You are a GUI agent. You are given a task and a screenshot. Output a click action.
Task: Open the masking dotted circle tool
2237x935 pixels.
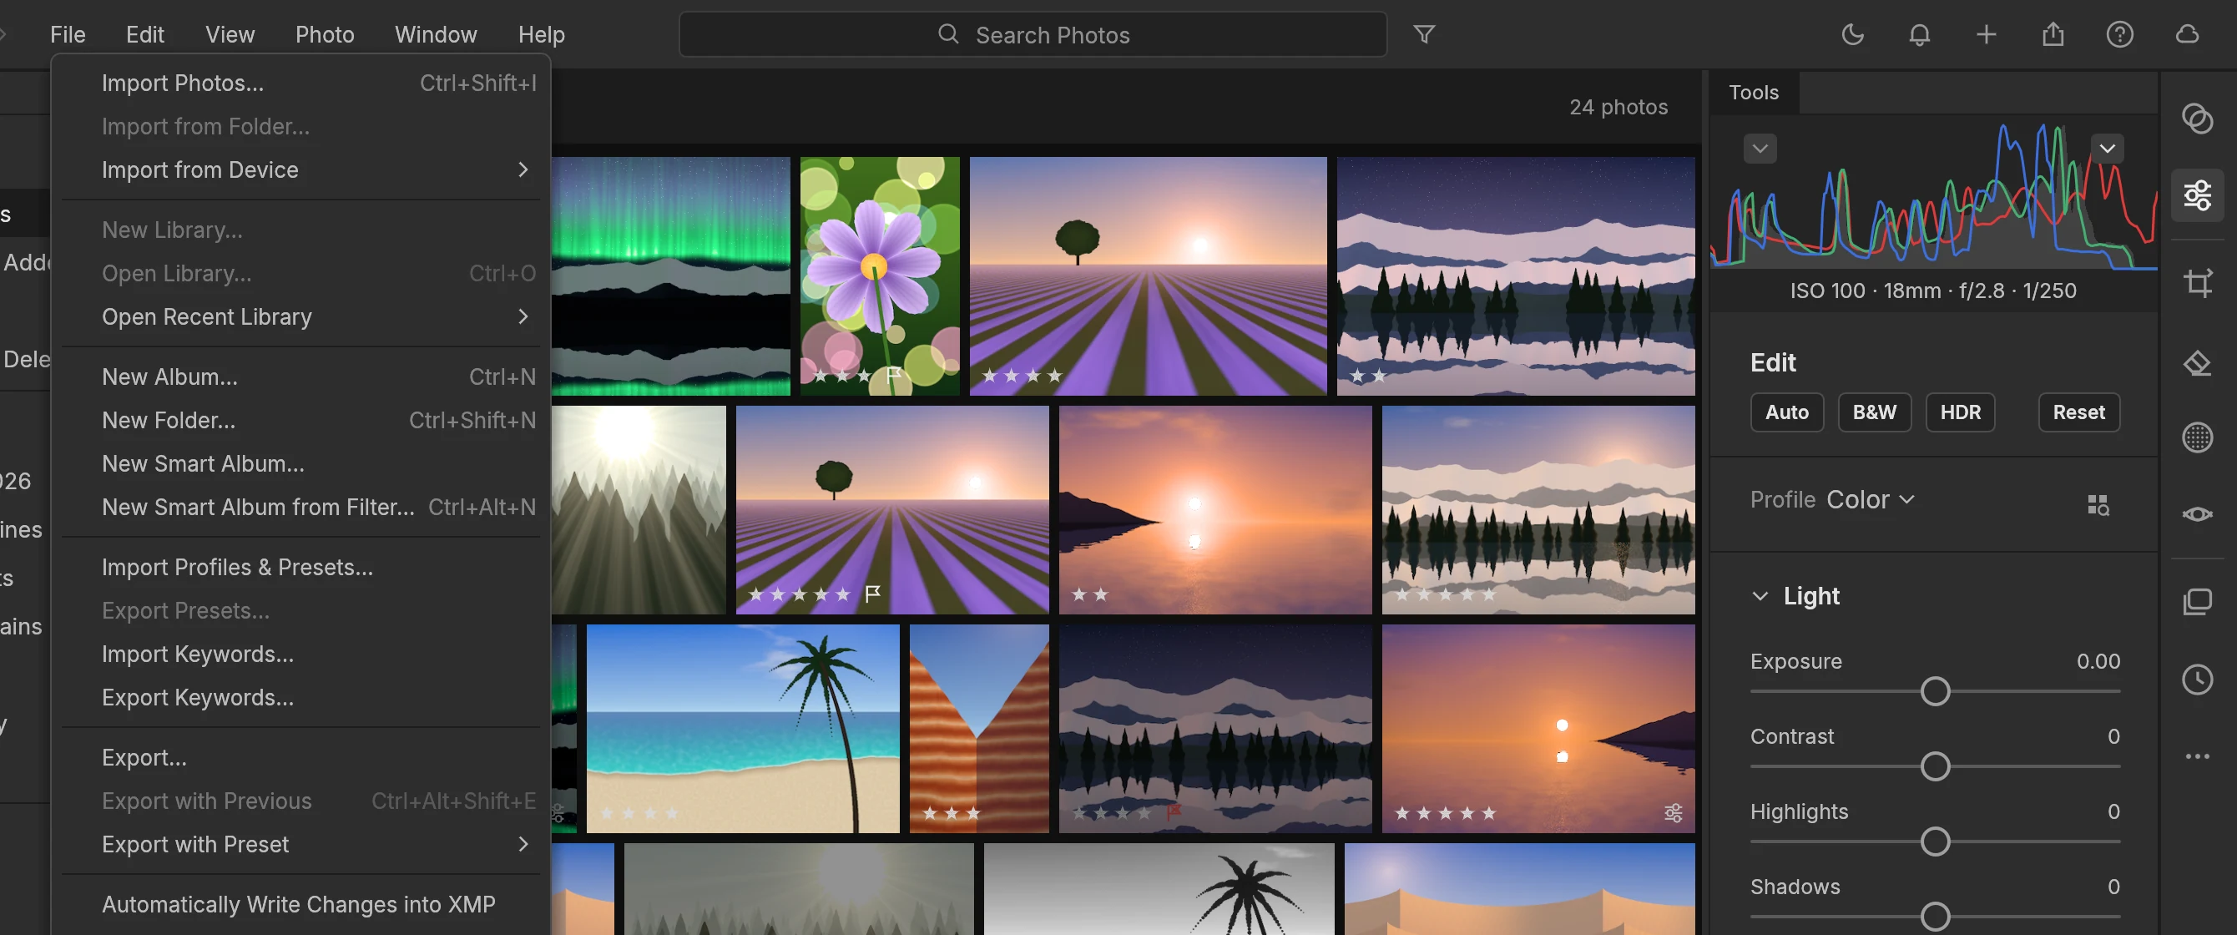(x=2197, y=437)
